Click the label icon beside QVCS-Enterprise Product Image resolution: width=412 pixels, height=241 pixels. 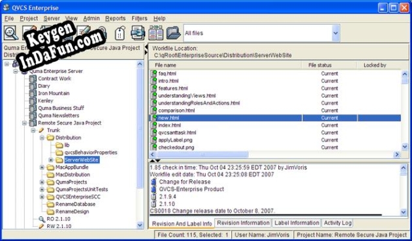(154, 189)
